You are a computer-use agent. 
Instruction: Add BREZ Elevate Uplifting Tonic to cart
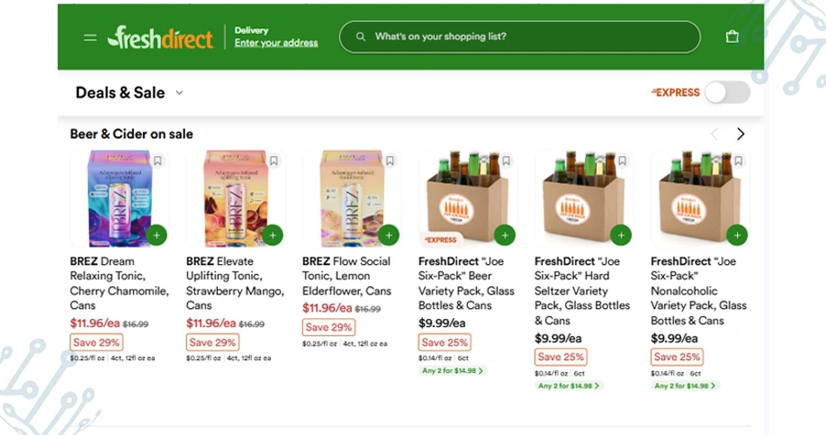273,235
